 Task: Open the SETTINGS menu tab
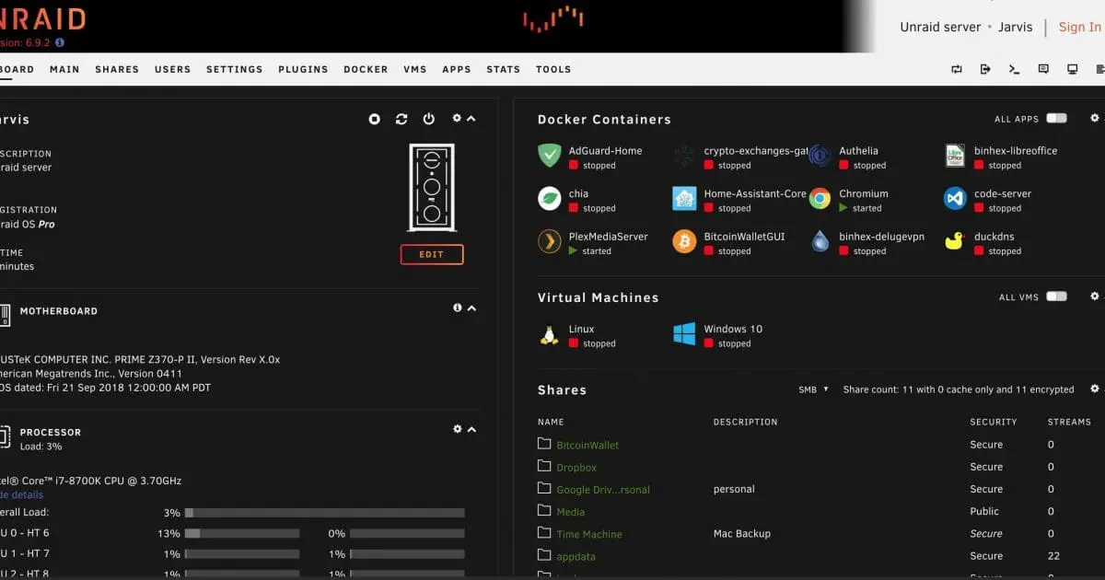pyautogui.click(x=234, y=69)
